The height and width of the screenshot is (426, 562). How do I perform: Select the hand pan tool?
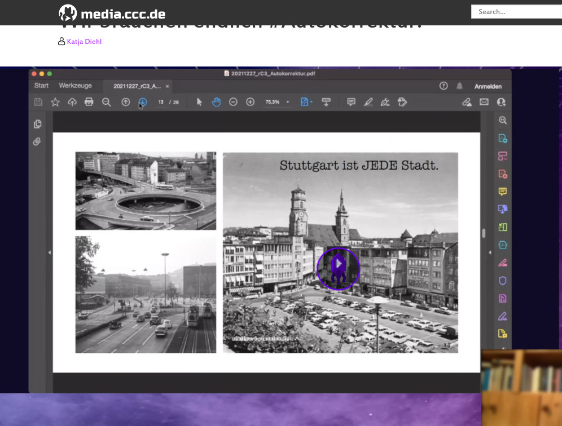[216, 102]
